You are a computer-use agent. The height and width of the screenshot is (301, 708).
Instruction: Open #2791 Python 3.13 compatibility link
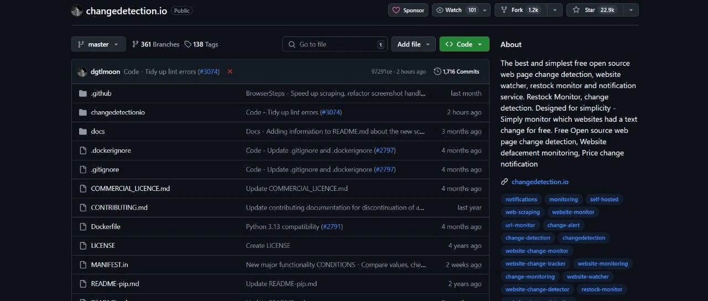(x=332, y=227)
